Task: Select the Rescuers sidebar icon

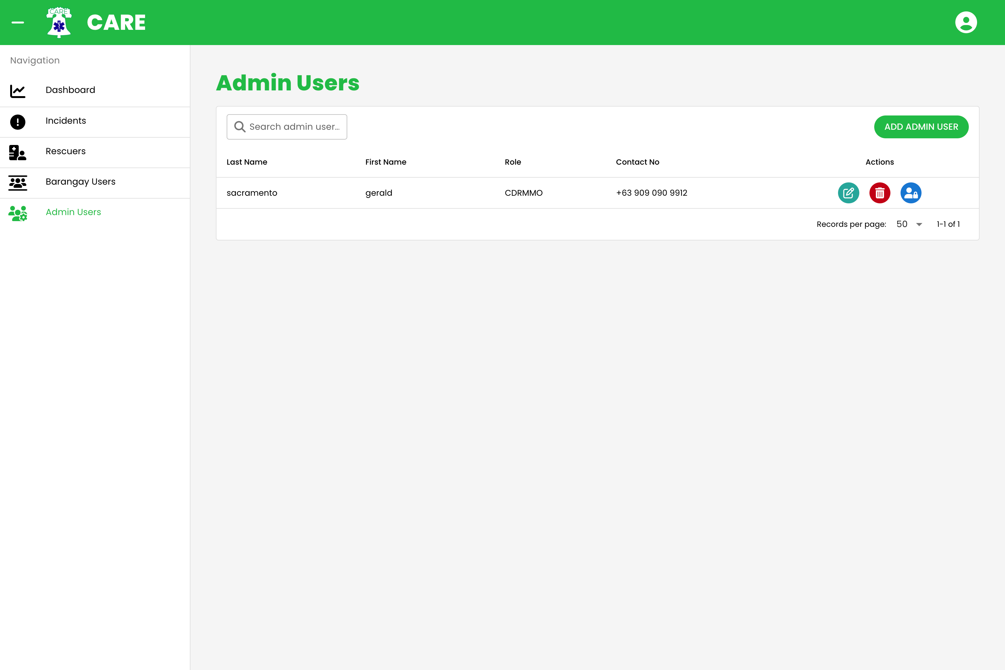Action: point(17,153)
